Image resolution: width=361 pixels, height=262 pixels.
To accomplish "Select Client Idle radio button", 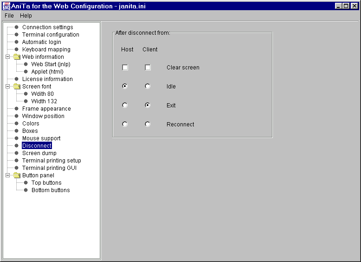I will pos(148,87).
